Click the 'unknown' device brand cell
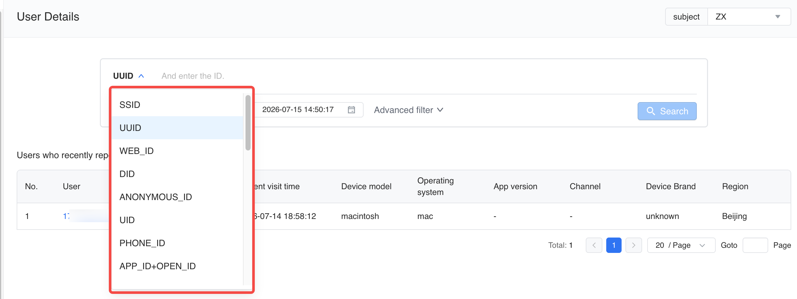 (x=662, y=216)
